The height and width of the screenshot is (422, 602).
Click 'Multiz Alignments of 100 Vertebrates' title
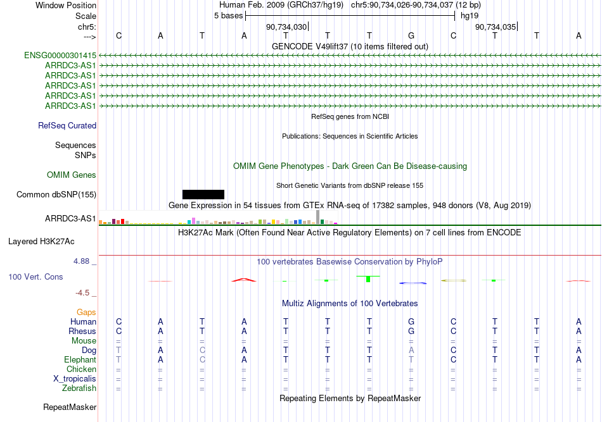click(350, 304)
